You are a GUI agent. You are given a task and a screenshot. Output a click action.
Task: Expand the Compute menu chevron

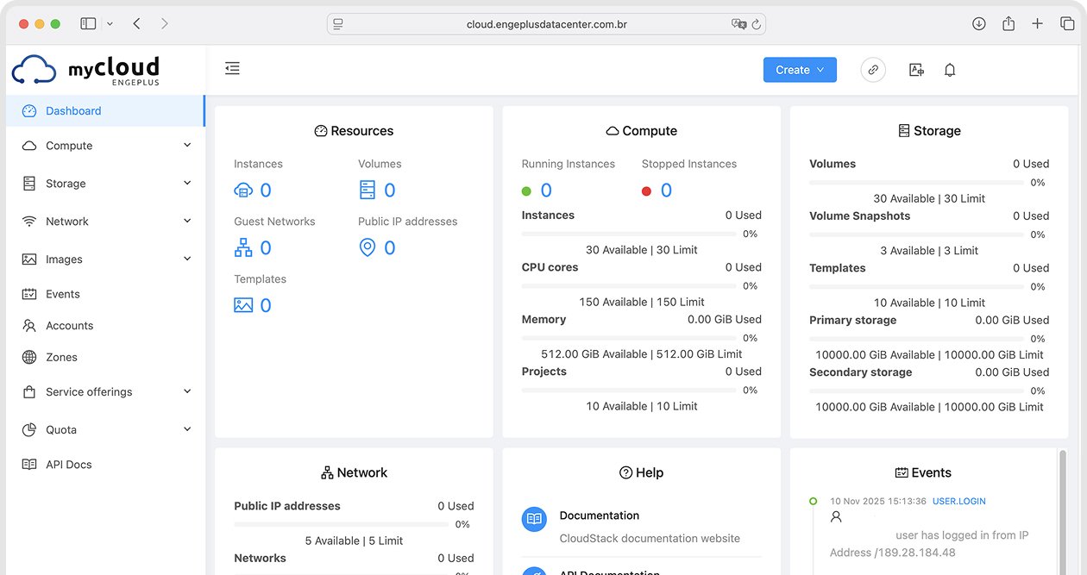pyautogui.click(x=187, y=146)
